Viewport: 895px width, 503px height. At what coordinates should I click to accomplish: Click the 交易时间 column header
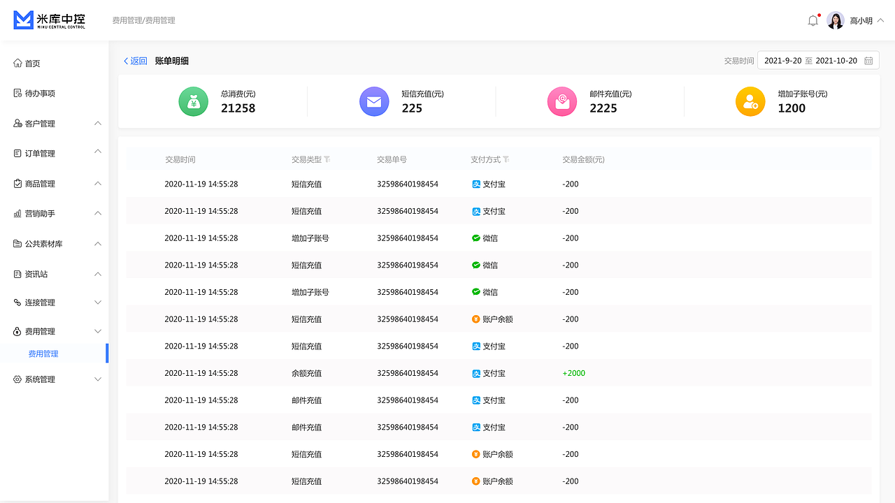point(180,159)
